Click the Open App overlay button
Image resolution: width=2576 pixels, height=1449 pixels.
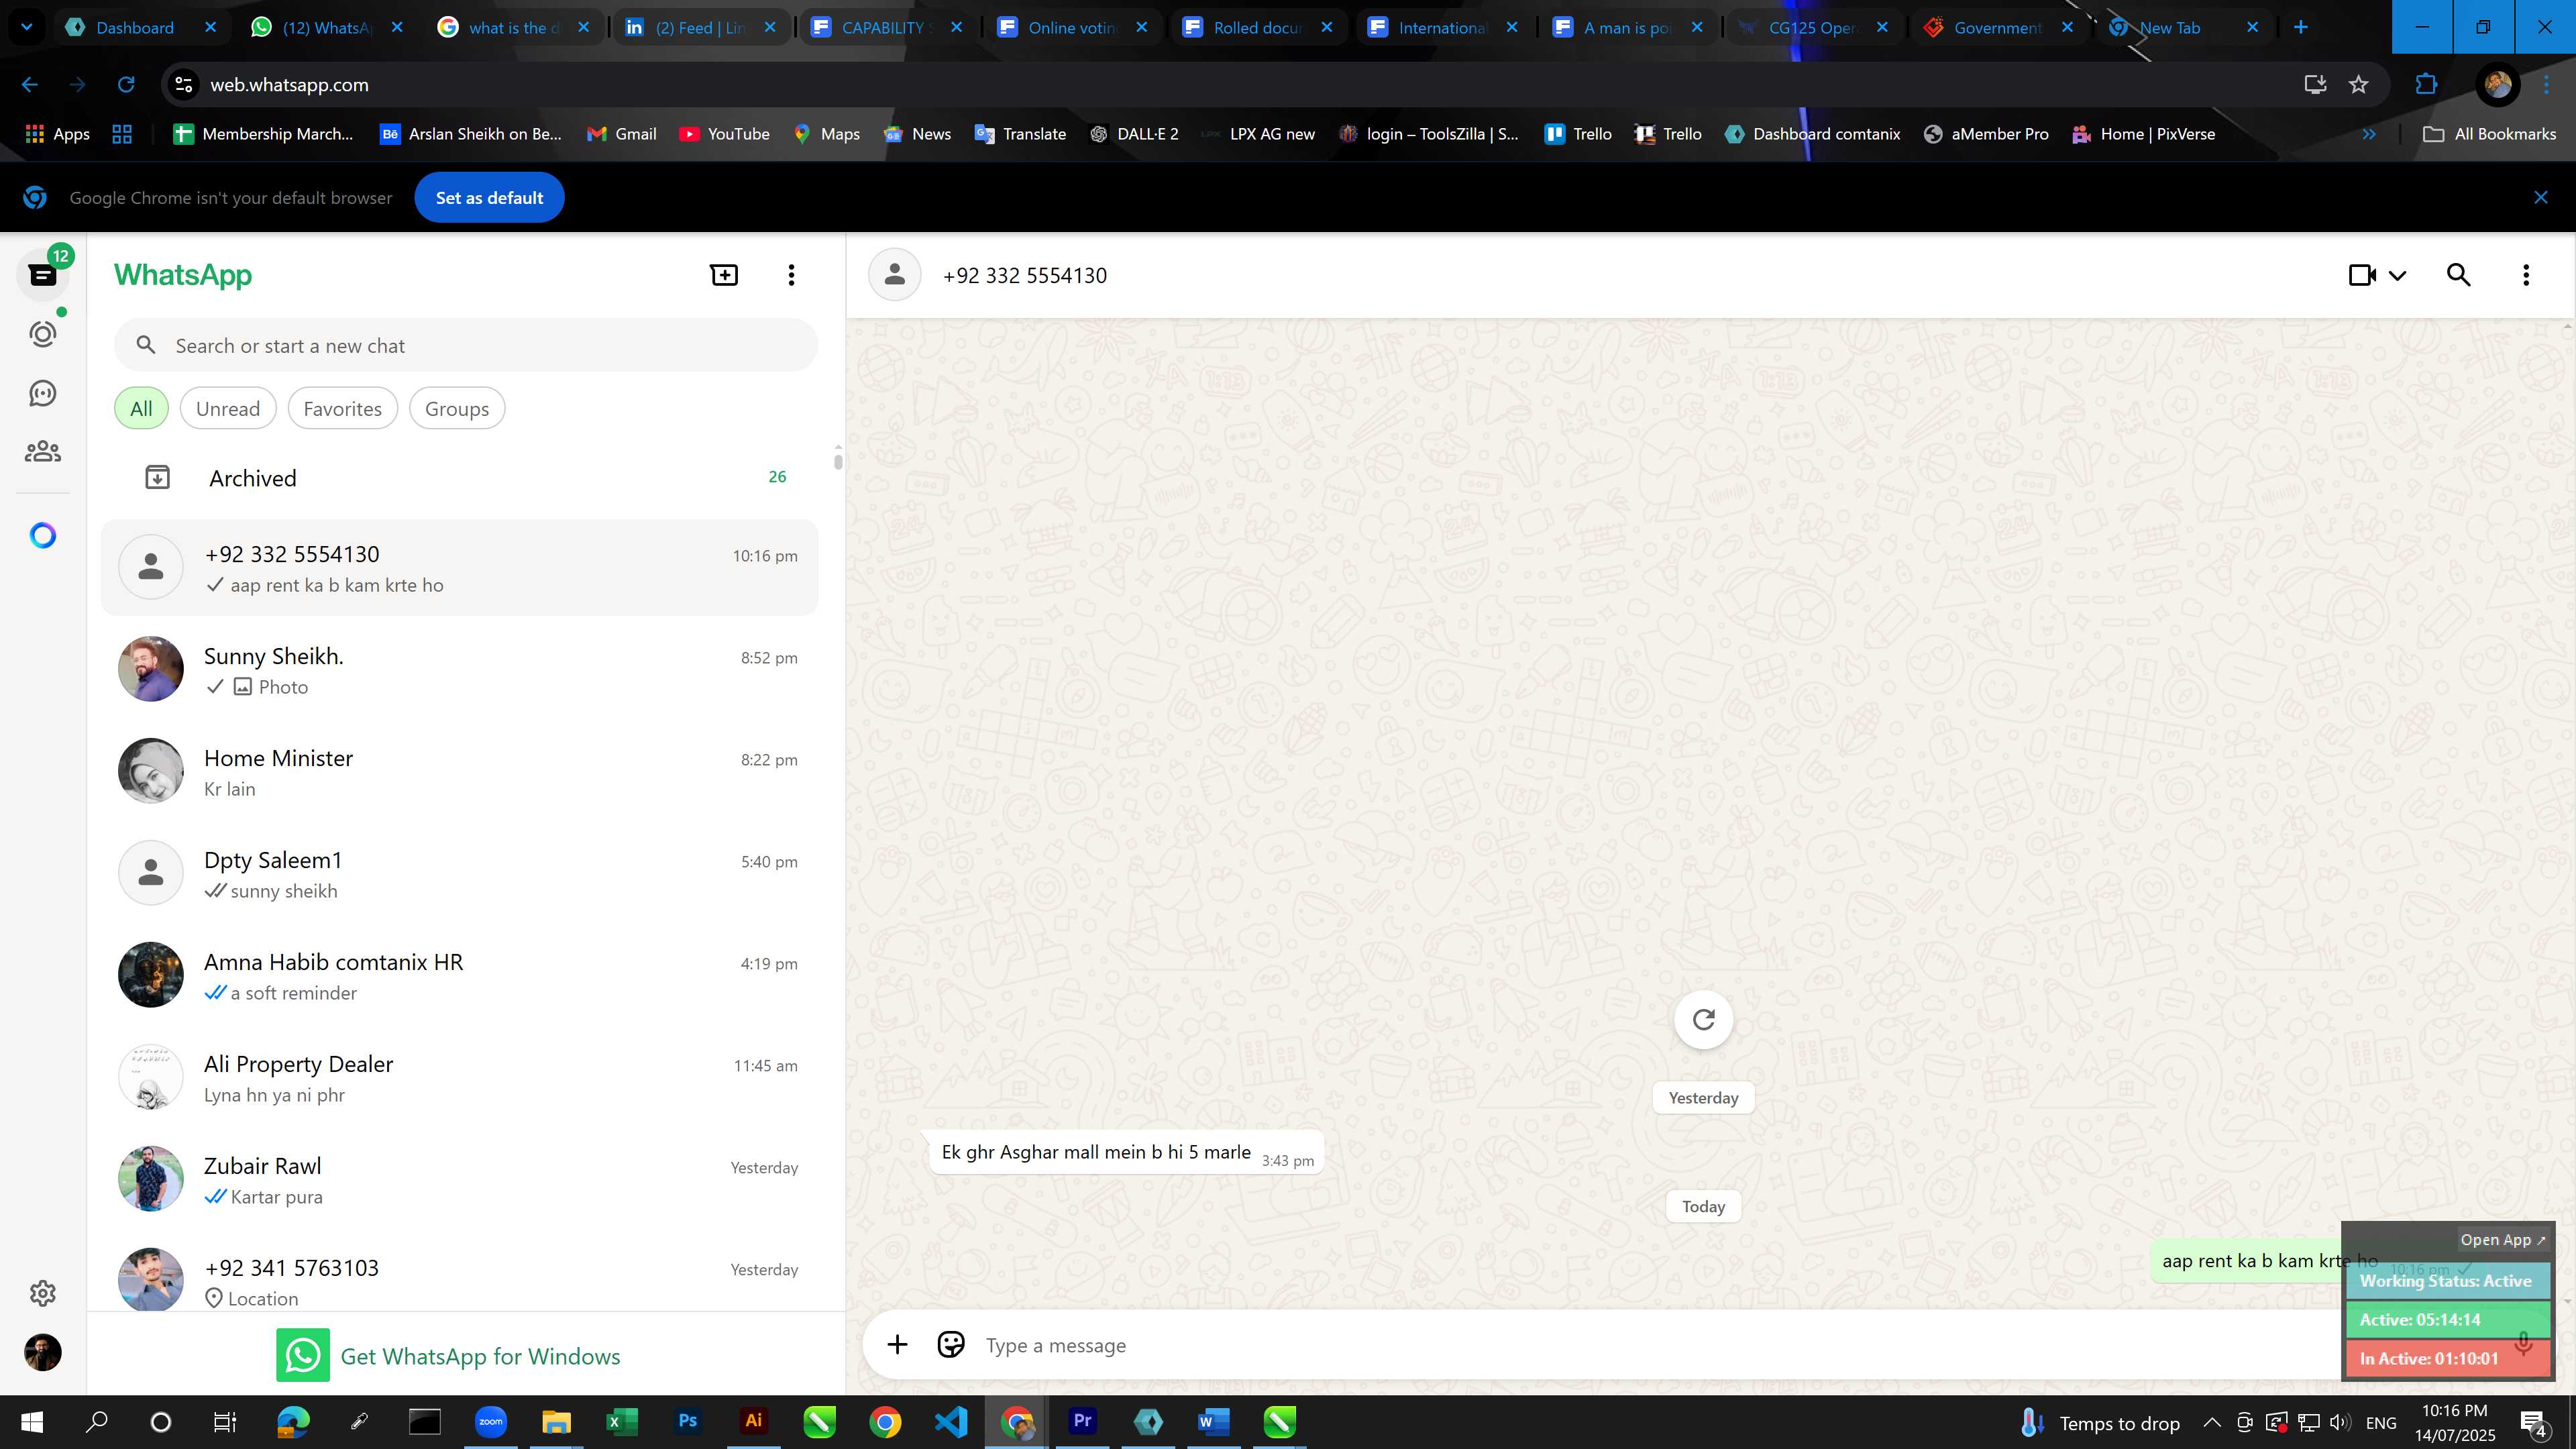2502,1240
